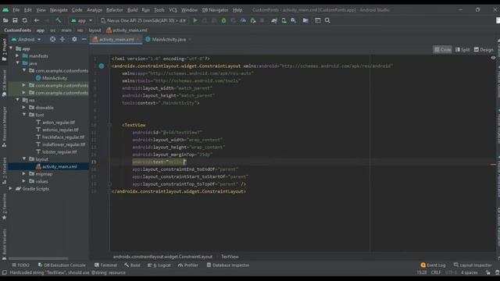
Task: Collapse the font folder
Action: tap(24, 115)
